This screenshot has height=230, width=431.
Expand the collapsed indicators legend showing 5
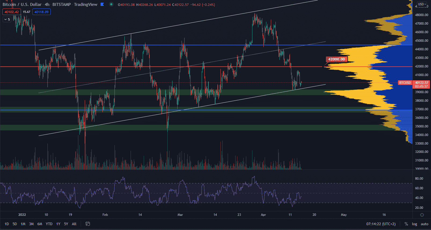click(7, 19)
